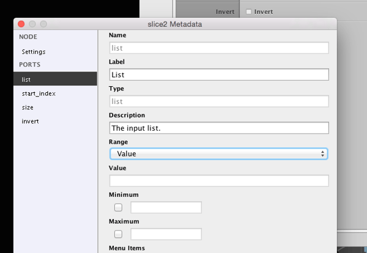Edit the Description field text
Image resolution: width=367 pixels, height=253 pixels.
tap(219, 128)
